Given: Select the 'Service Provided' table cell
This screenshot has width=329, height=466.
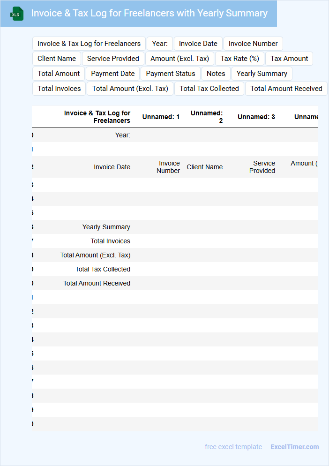Looking at the screenshot, I should click(262, 167).
